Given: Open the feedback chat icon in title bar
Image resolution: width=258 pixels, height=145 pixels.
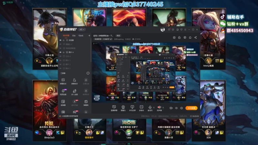Looking at the screenshot, I should (173, 30).
